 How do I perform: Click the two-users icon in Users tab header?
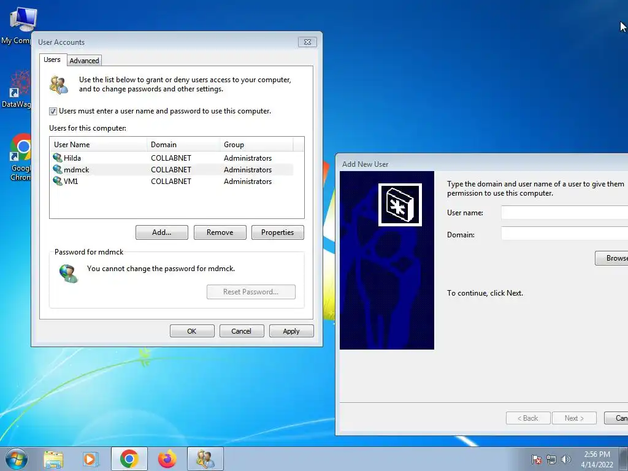pyautogui.click(x=59, y=85)
